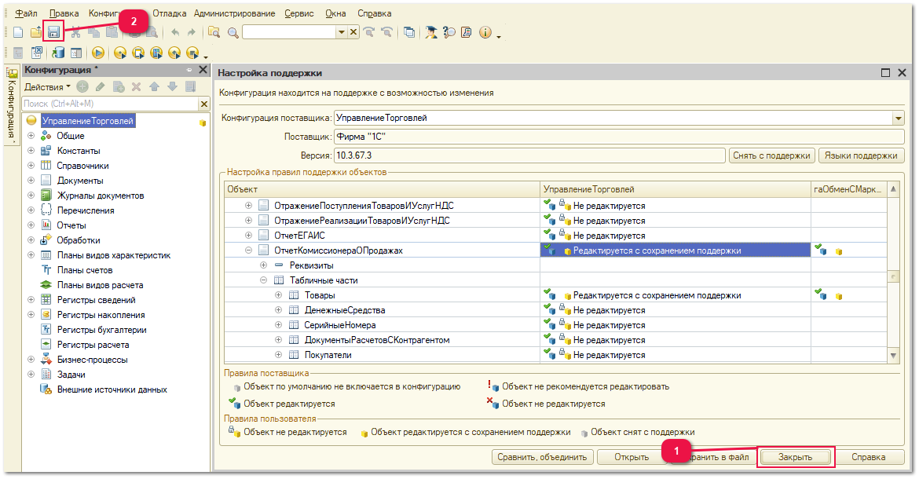The height and width of the screenshot is (479, 919).
Task: Close the support settings via Закрыть button
Action: point(796,457)
